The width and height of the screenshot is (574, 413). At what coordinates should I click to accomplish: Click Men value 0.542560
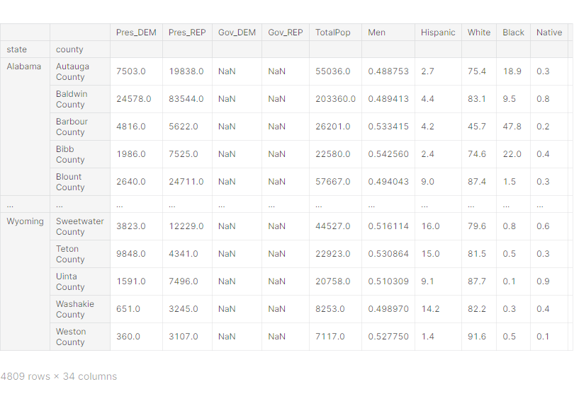click(388, 154)
